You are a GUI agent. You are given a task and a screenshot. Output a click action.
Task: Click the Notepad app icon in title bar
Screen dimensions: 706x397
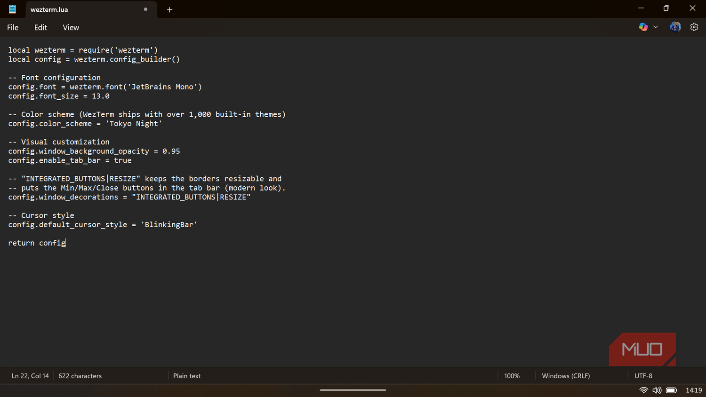coord(12,9)
